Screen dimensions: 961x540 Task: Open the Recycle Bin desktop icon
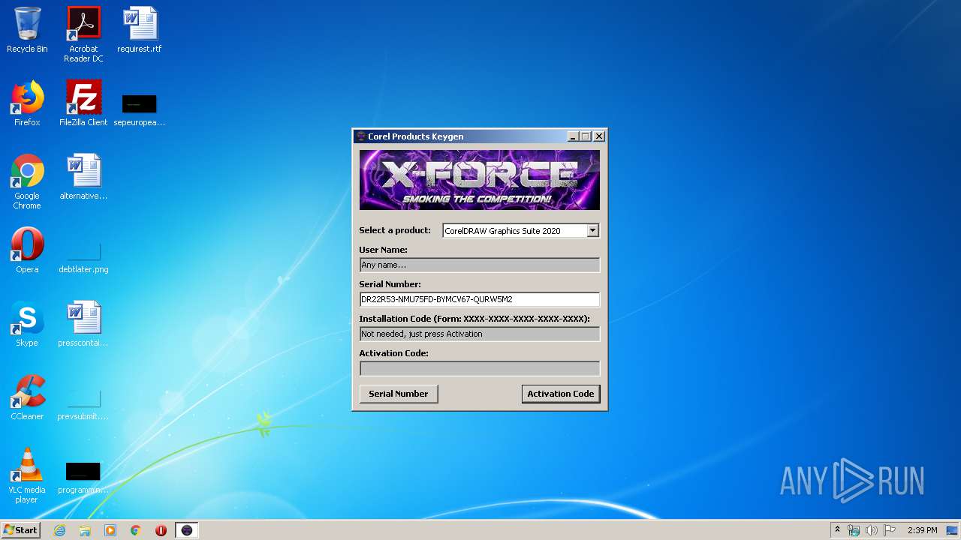click(x=27, y=30)
